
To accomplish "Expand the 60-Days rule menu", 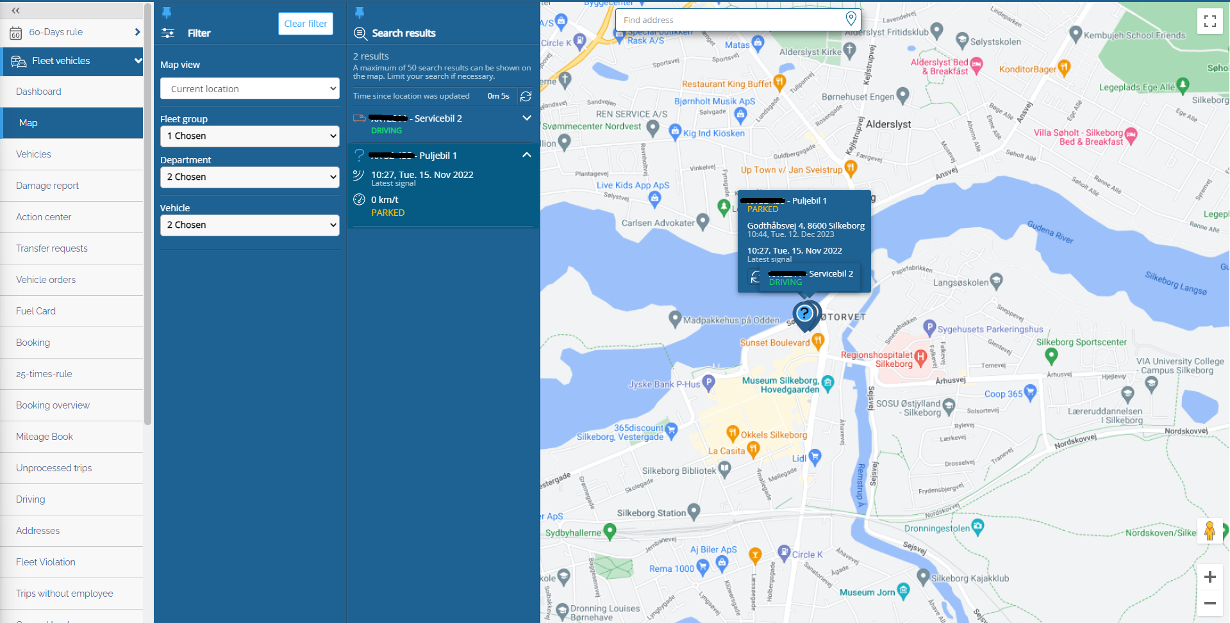I will click(137, 32).
